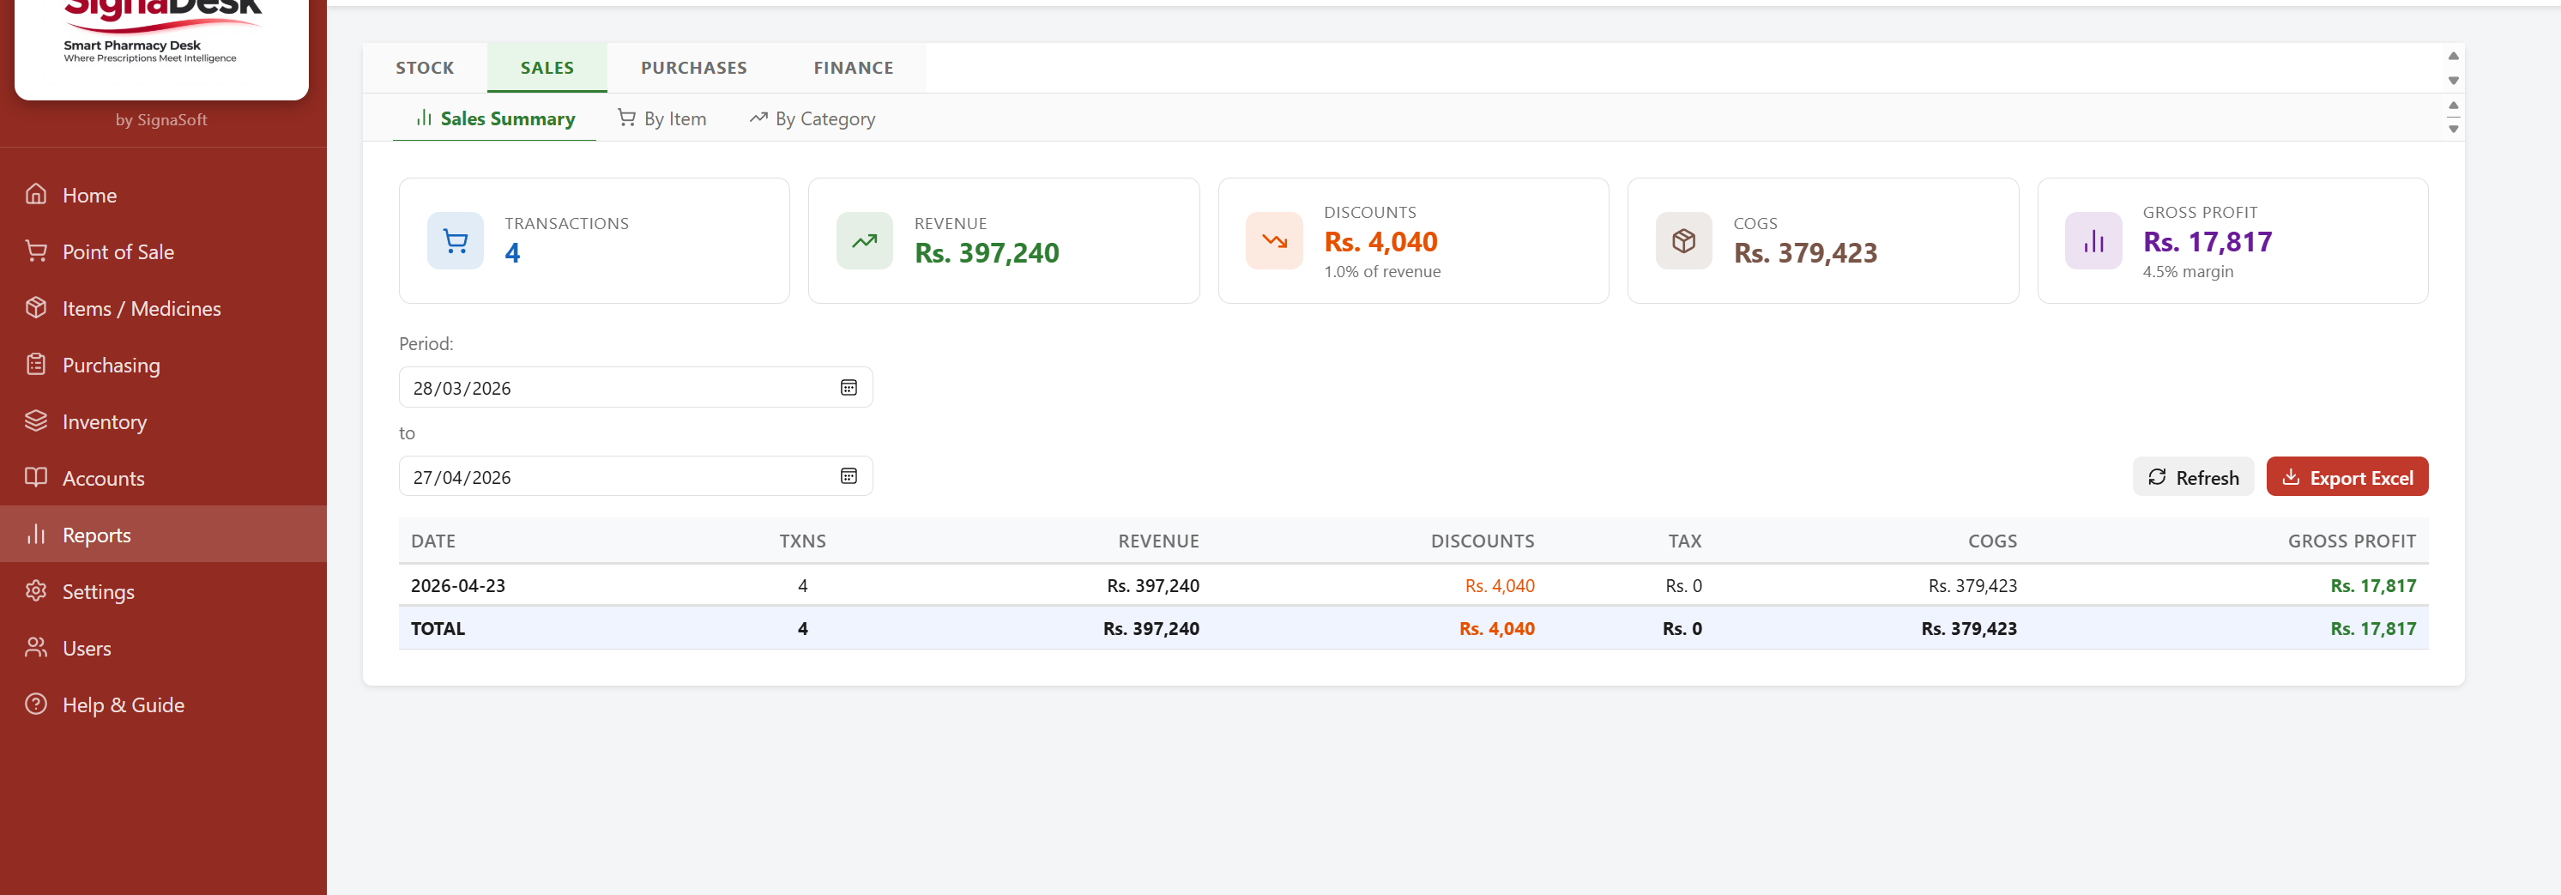Show sales By Category sub-tab

[x=812, y=118]
